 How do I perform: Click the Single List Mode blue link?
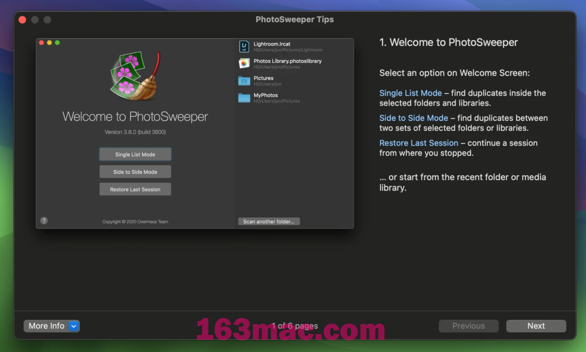410,93
